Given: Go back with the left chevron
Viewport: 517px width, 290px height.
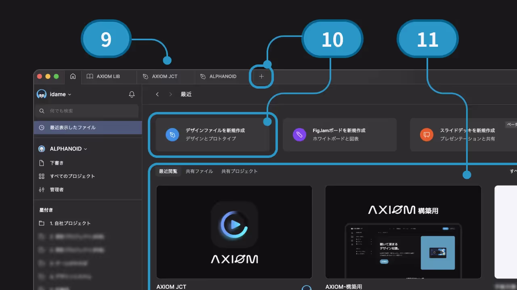Looking at the screenshot, I should point(158,94).
